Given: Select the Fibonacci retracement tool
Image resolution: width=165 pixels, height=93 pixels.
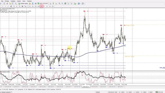Looking at the screenshot, I should pos(14,6).
